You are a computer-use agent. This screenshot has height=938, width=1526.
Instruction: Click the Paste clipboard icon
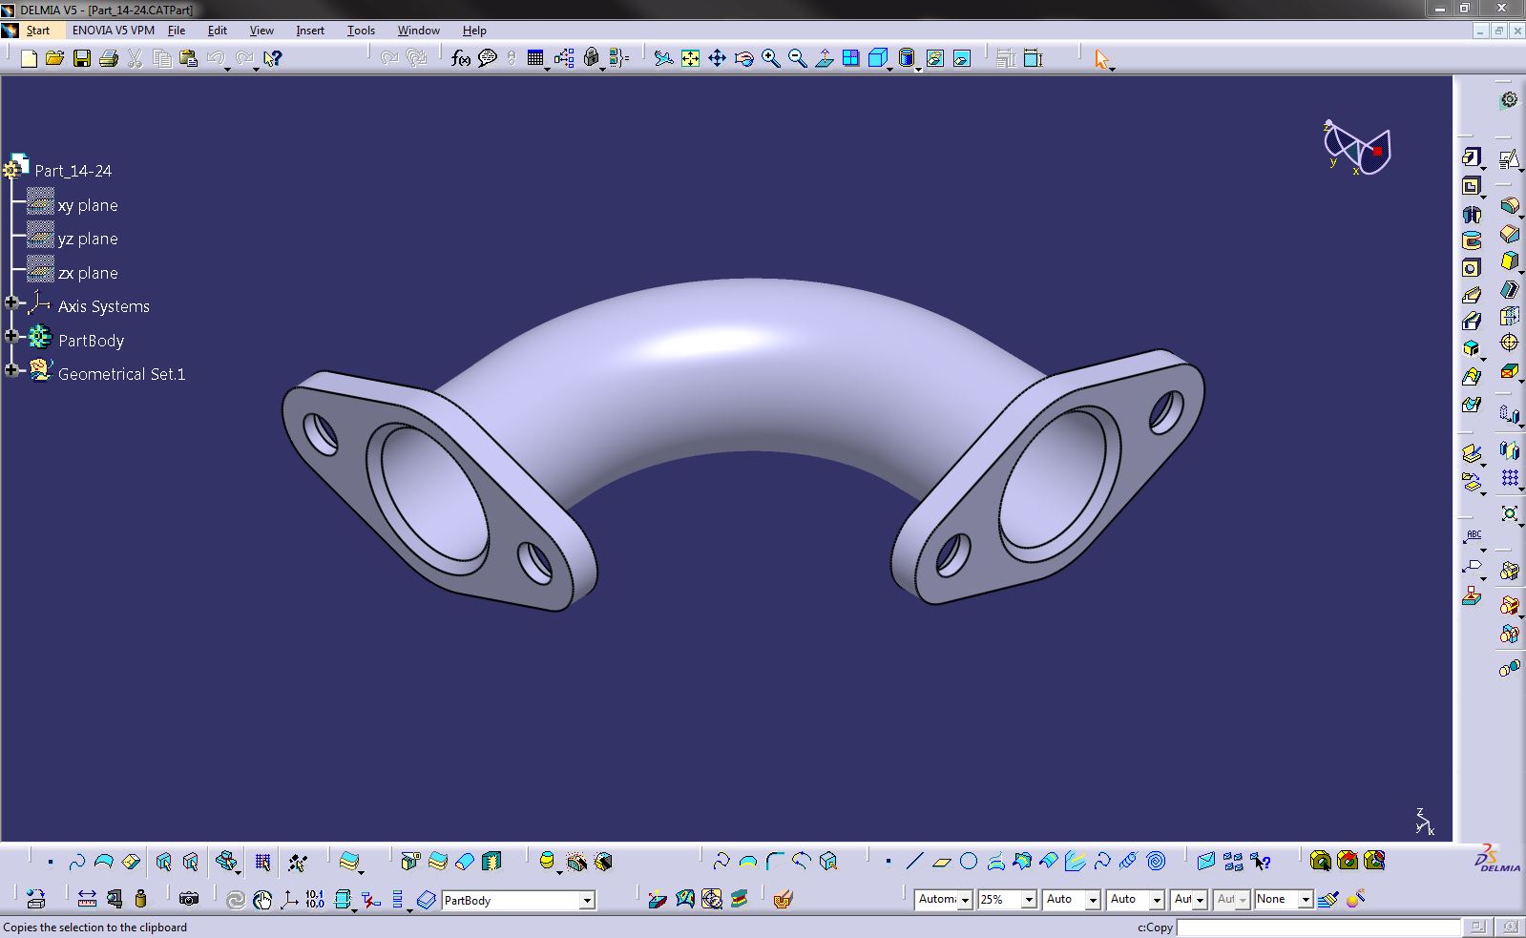tap(188, 59)
